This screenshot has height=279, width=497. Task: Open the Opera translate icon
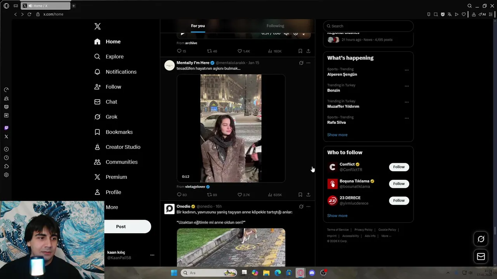tap(450, 14)
